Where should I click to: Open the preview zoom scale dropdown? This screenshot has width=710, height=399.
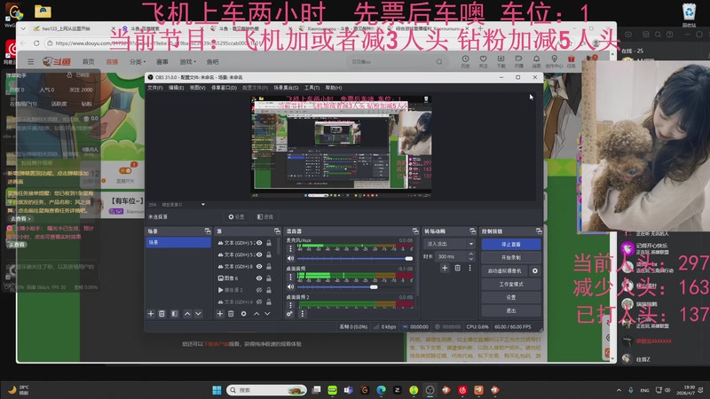pyautogui.click(x=203, y=205)
